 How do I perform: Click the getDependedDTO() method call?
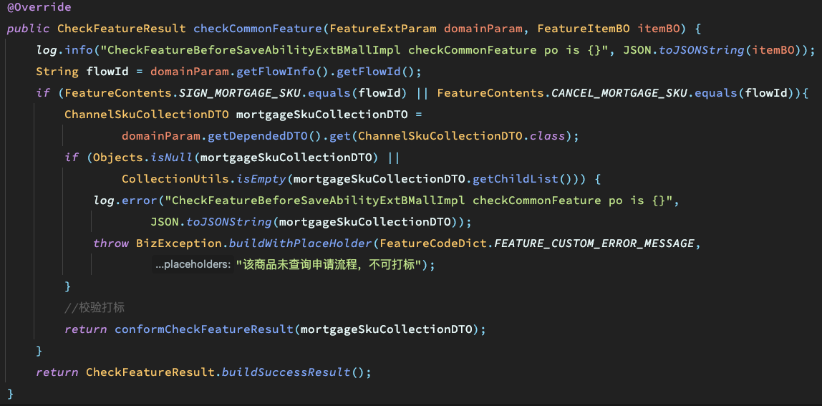pyautogui.click(x=266, y=136)
